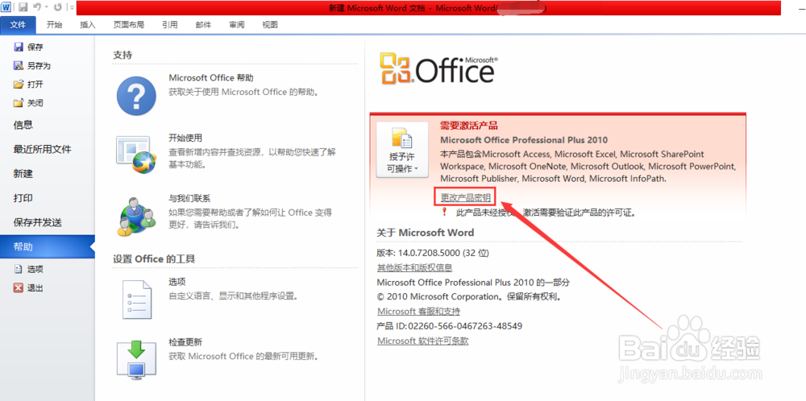Switch to the 开始 ribbon tab
The image size is (806, 401).
click(55, 25)
